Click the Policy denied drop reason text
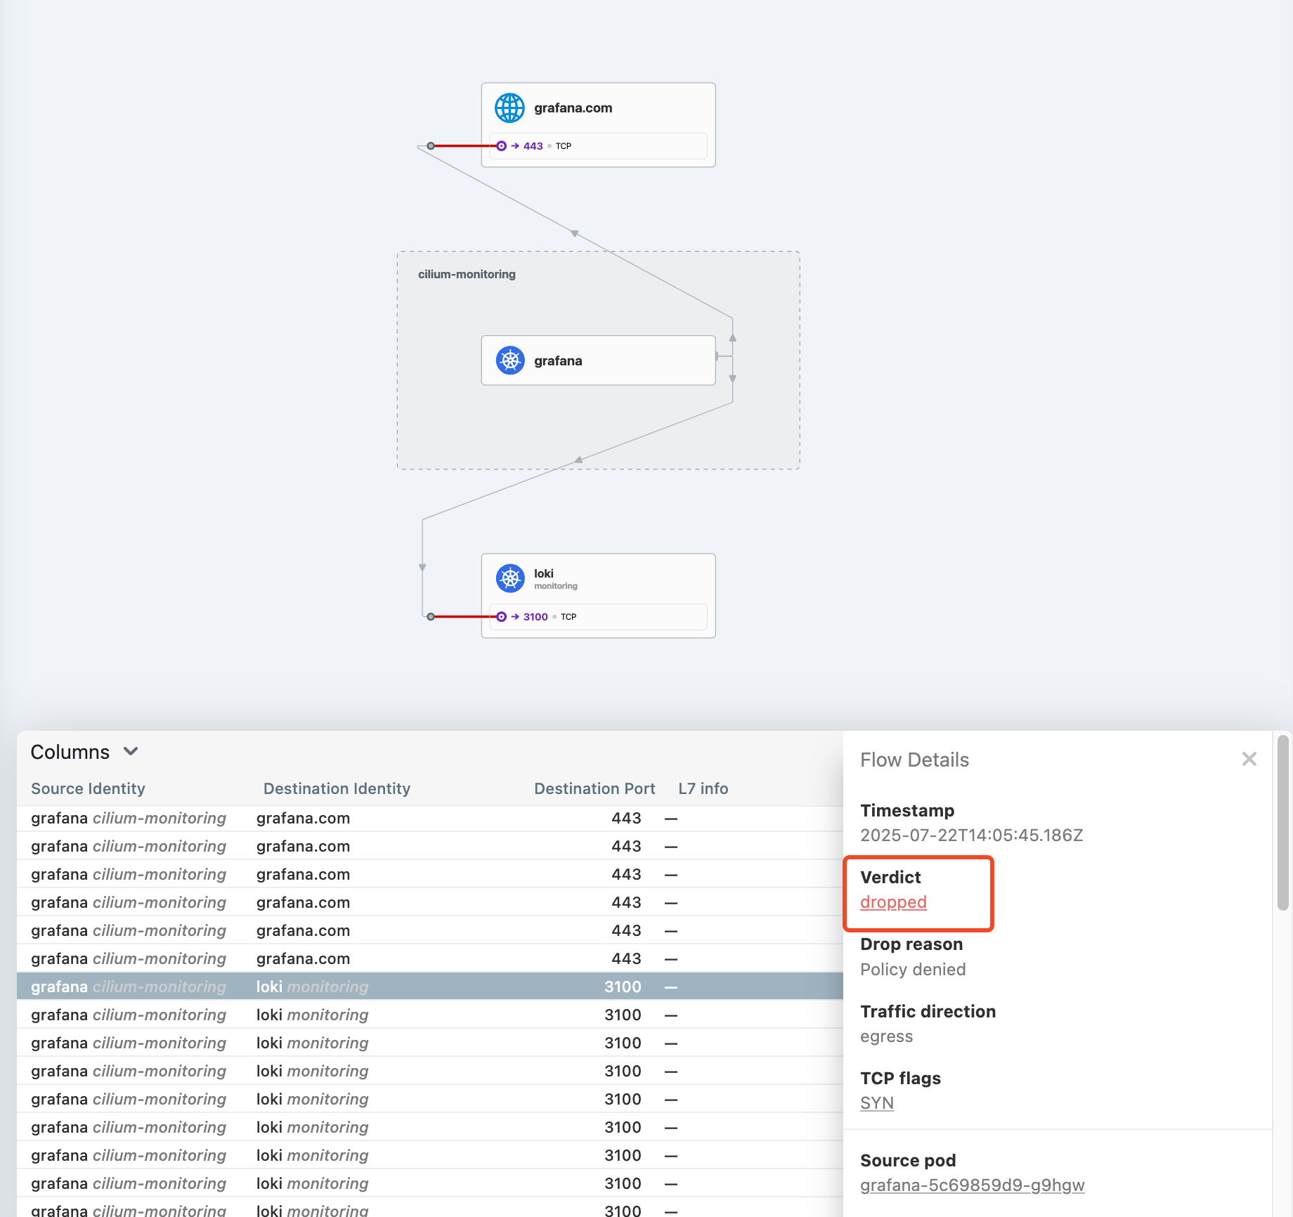Viewport: 1293px width, 1217px height. pos(913,970)
